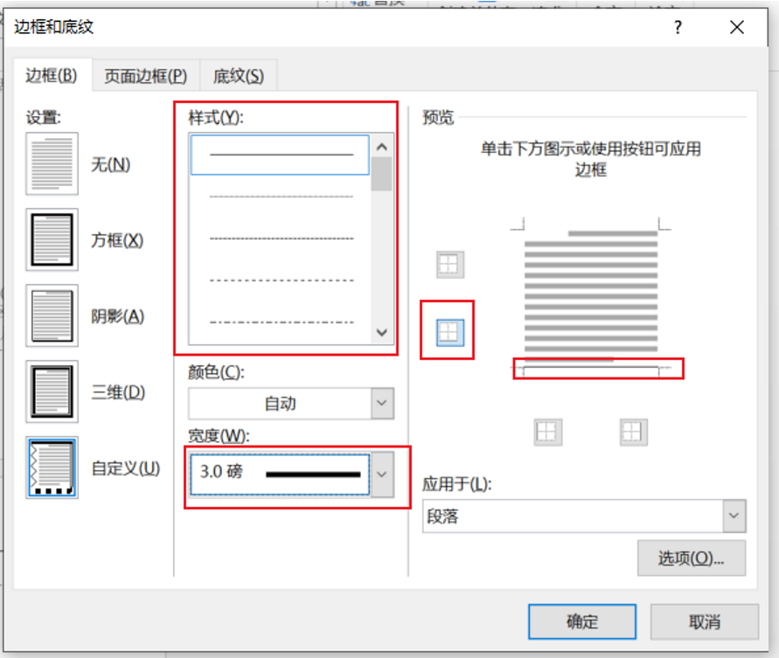Image resolution: width=779 pixels, height=658 pixels.
Task: Choose the 自定义(U) custom border setting icon
Action: (52, 468)
